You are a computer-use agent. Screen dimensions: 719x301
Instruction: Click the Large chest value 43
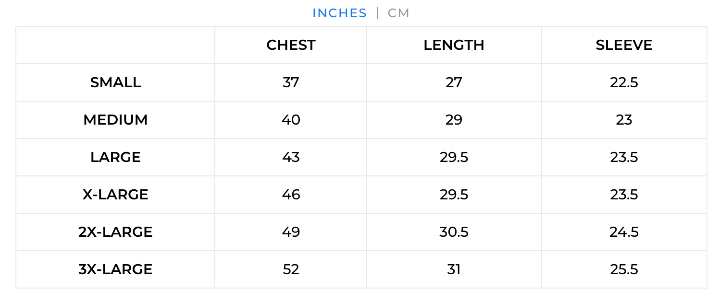pyautogui.click(x=291, y=157)
